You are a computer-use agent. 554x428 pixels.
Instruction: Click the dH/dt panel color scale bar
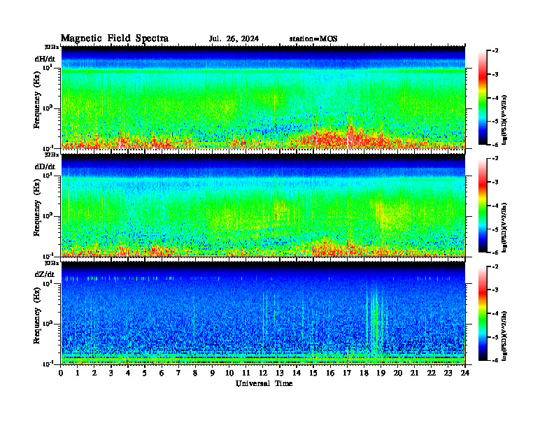tap(482, 98)
